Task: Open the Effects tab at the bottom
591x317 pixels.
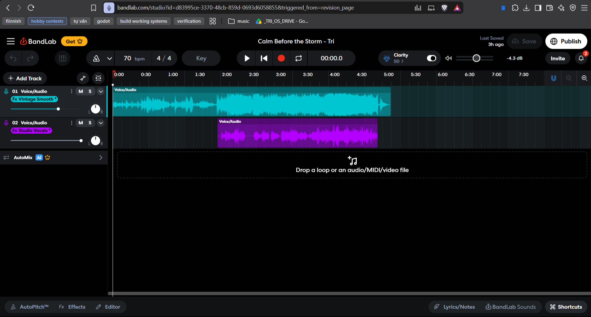Action: tap(72, 307)
